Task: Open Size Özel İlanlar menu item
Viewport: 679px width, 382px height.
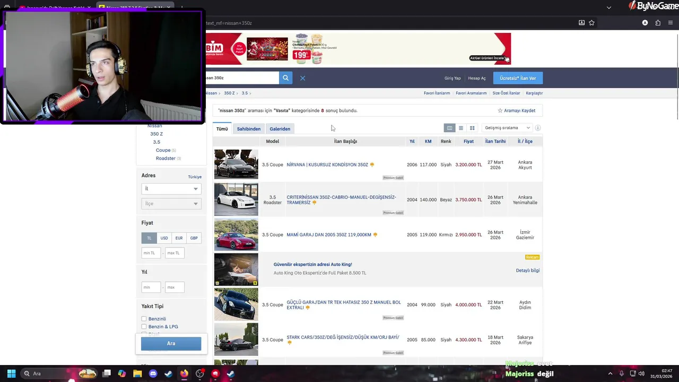Action: tap(507, 93)
